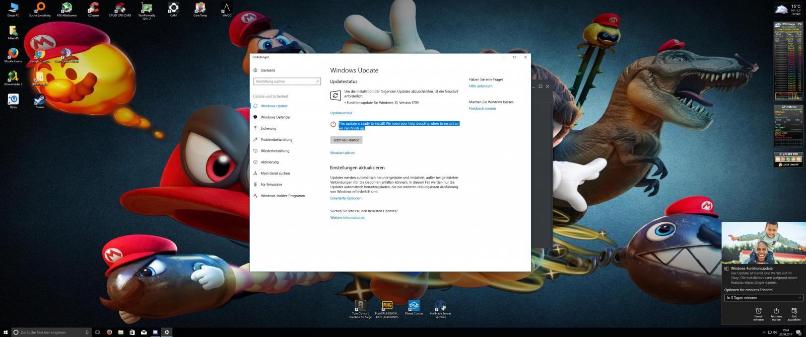Open the Rainbow Six Siege desktop shortcut
The width and height of the screenshot is (806, 337).
point(361,309)
